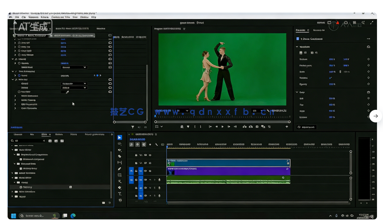Select the Selection tool in the toolbar
The width and height of the screenshot is (383, 224).
(x=120, y=137)
